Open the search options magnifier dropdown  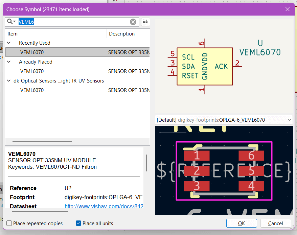coord(11,22)
